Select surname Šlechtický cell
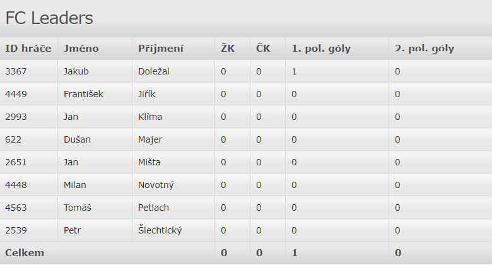The image size is (492, 265). pyautogui.click(x=160, y=230)
